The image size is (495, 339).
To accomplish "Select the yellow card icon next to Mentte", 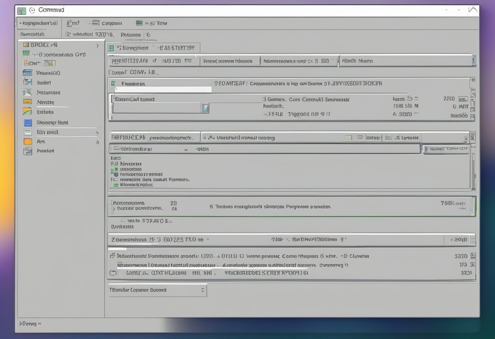I will [27, 102].
